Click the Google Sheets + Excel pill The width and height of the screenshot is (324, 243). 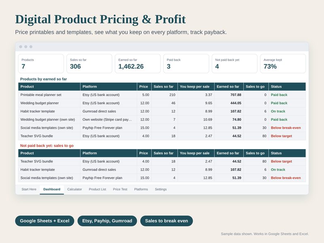[45, 221]
